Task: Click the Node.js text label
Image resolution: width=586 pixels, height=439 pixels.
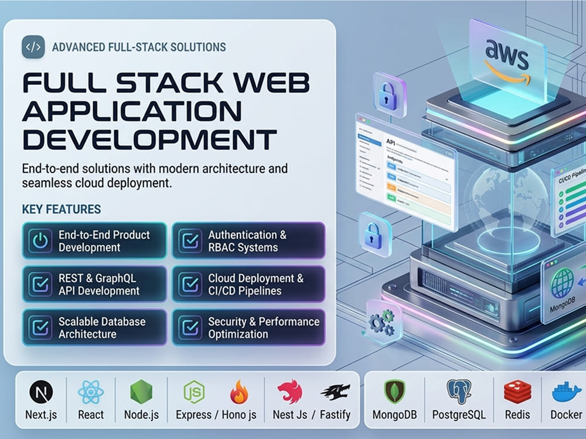Action: (x=141, y=415)
